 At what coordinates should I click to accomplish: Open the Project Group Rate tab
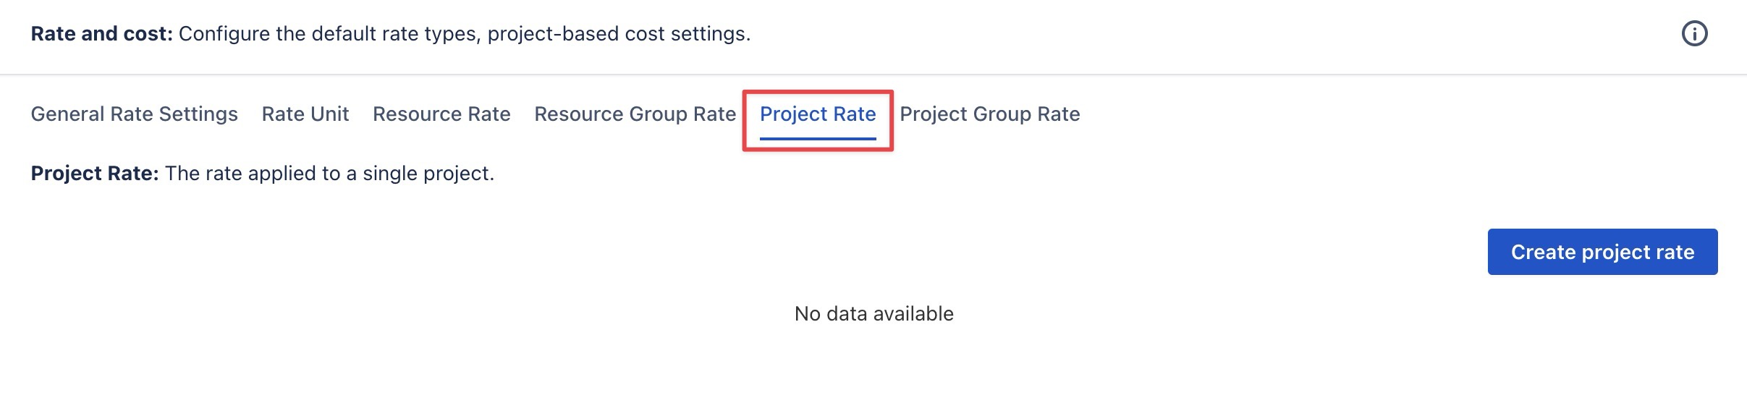[989, 114]
